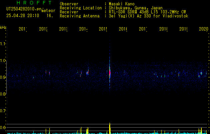The width and height of the screenshot is (210, 134).
Task: Click the 0.7 frequency axis label
Action: (3, 111)
